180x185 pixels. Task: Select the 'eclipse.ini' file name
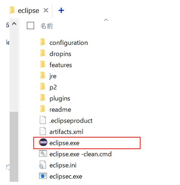click(63, 165)
